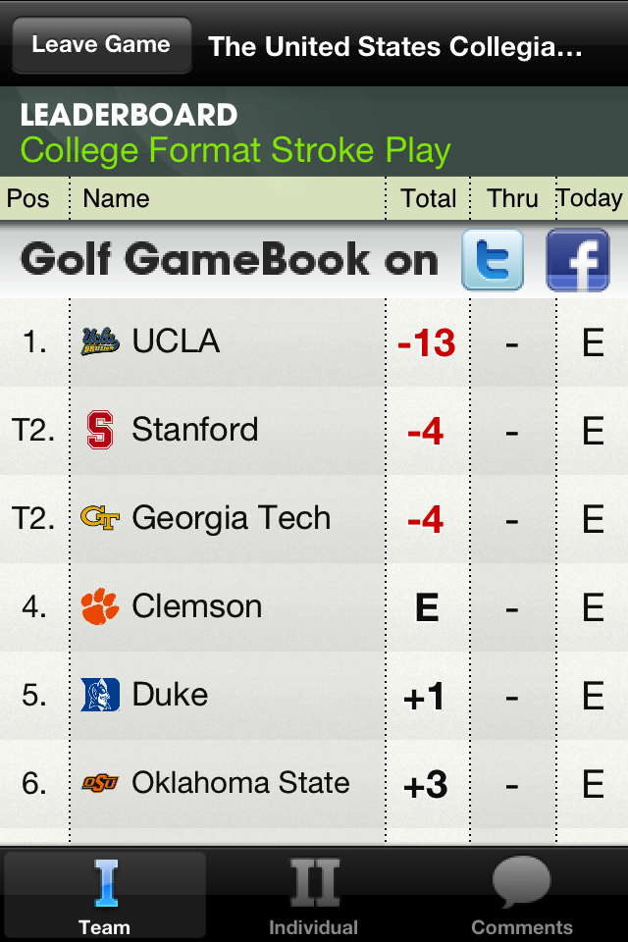Open Stanford team score details
The width and height of the screenshot is (628, 942).
tap(314, 430)
